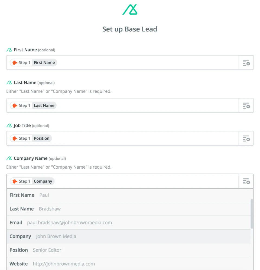260x270 pixels.
Task: Click the Base logo at top
Action: point(130,10)
